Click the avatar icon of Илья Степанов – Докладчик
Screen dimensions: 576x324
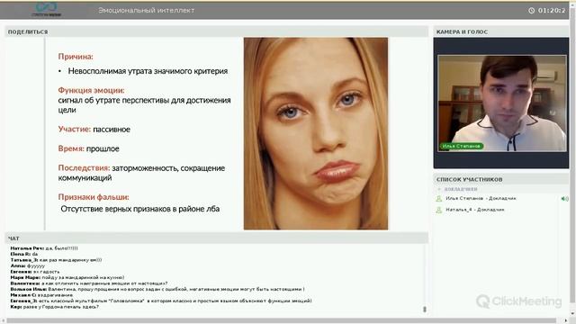(438, 199)
